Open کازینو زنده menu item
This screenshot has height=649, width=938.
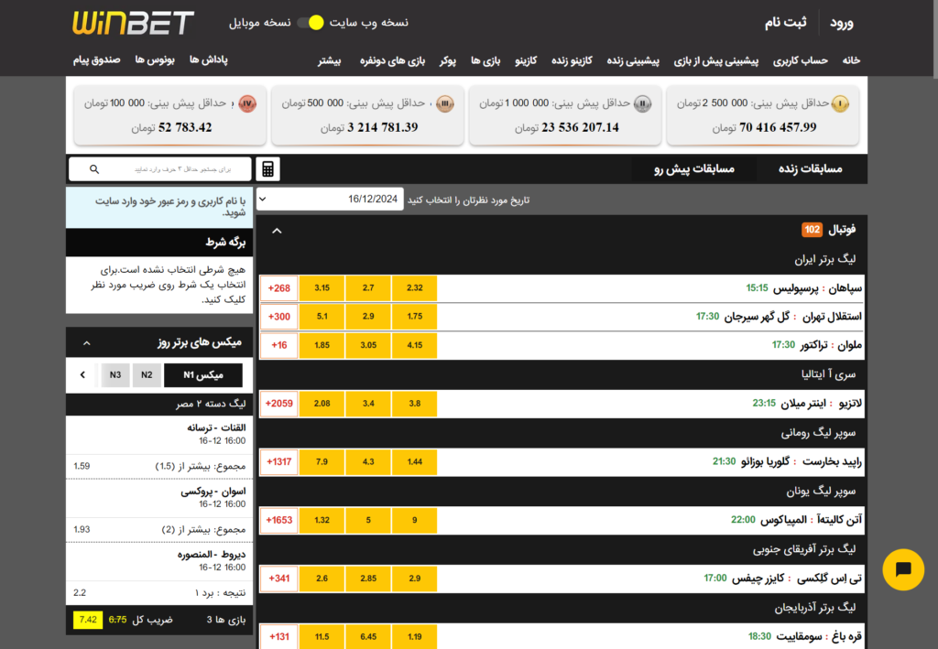tap(572, 60)
